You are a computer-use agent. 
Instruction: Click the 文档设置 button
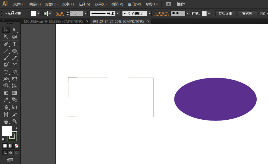click(225, 13)
